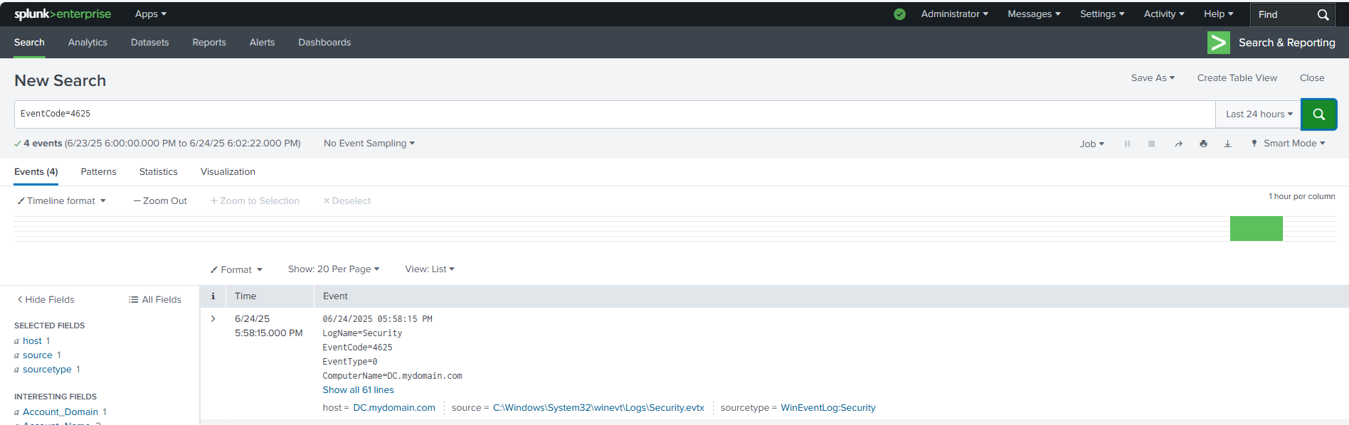This screenshot has height=425, width=1349.
Task: Click the event info column icon
Action: coord(213,296)
